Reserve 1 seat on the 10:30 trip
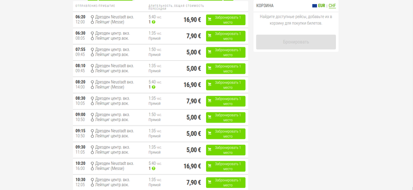 coord(226,182)
